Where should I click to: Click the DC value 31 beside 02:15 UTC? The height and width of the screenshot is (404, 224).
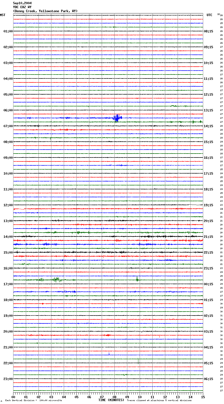[221, 316]
